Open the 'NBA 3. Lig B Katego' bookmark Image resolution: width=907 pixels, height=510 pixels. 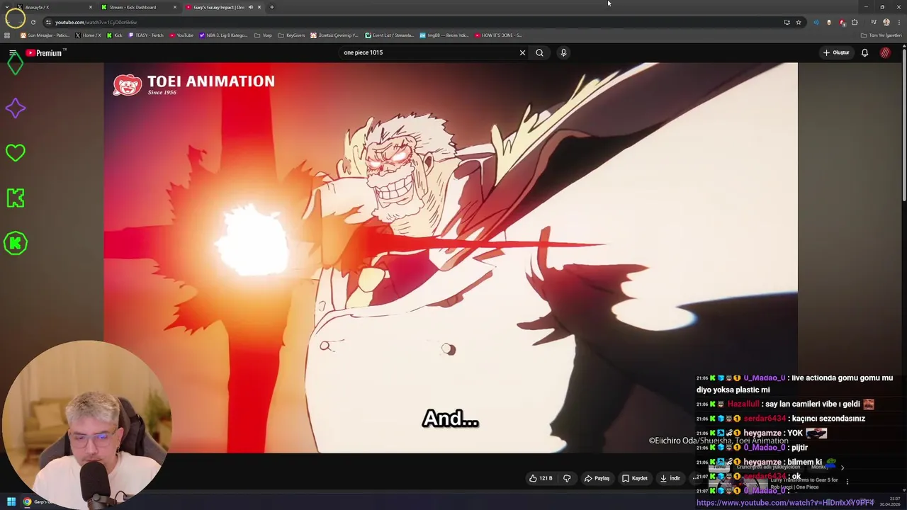[223, 35]
